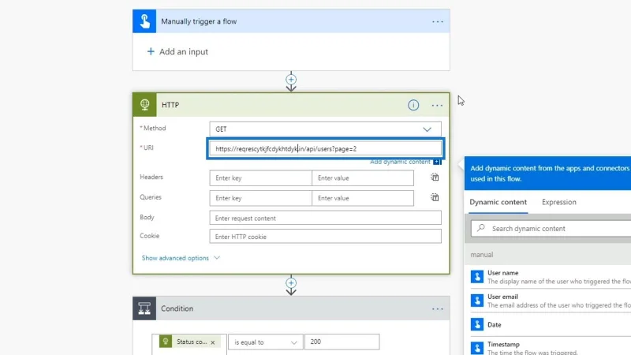
Task: Open the Method GET dropdown
Action: point(325,129)
